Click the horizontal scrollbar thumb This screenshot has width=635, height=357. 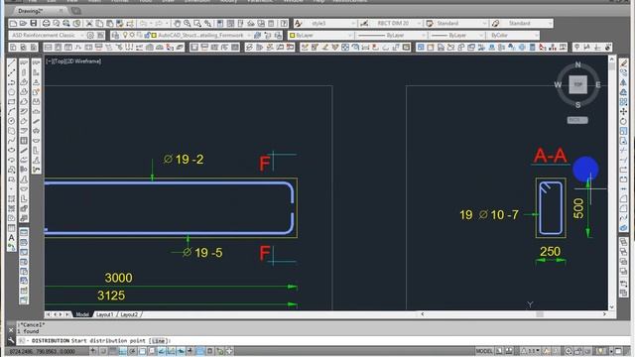coord(540,314)
